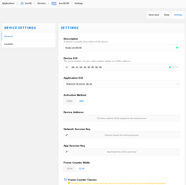
Task: Click the shuffle icon beside Device EUI
Action: (66, 67)
